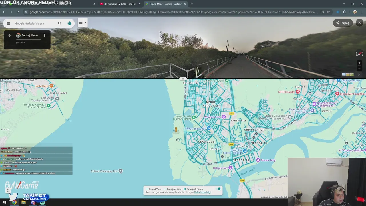Viewport: 366px width, 206px height.
Task: Click the CBD BELAPUR area label
Action: point(254,130)
